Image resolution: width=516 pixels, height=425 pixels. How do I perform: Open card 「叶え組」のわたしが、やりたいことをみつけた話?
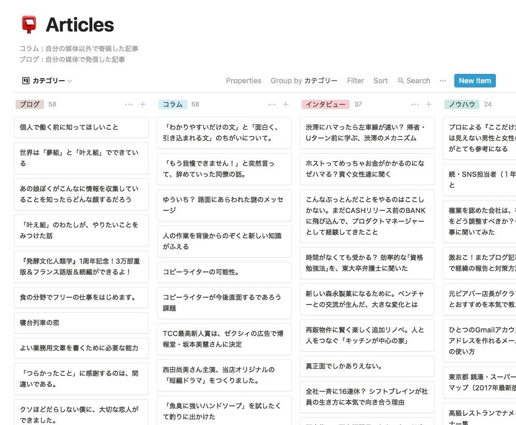[x=81, y=231]
